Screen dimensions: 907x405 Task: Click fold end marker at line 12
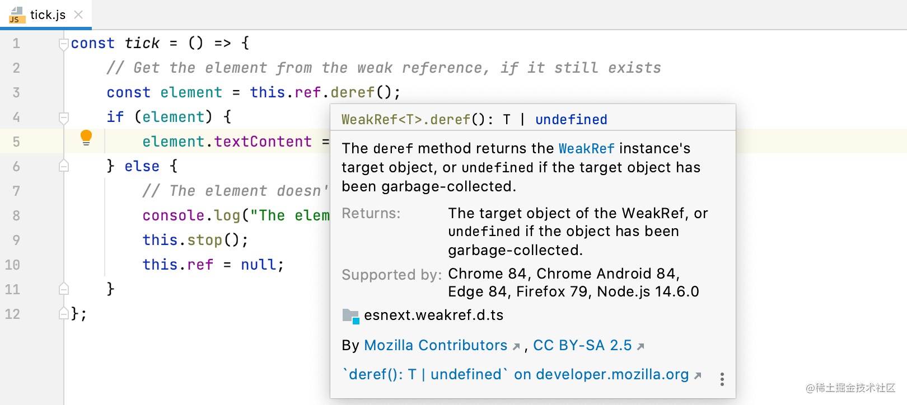point(64,314)
